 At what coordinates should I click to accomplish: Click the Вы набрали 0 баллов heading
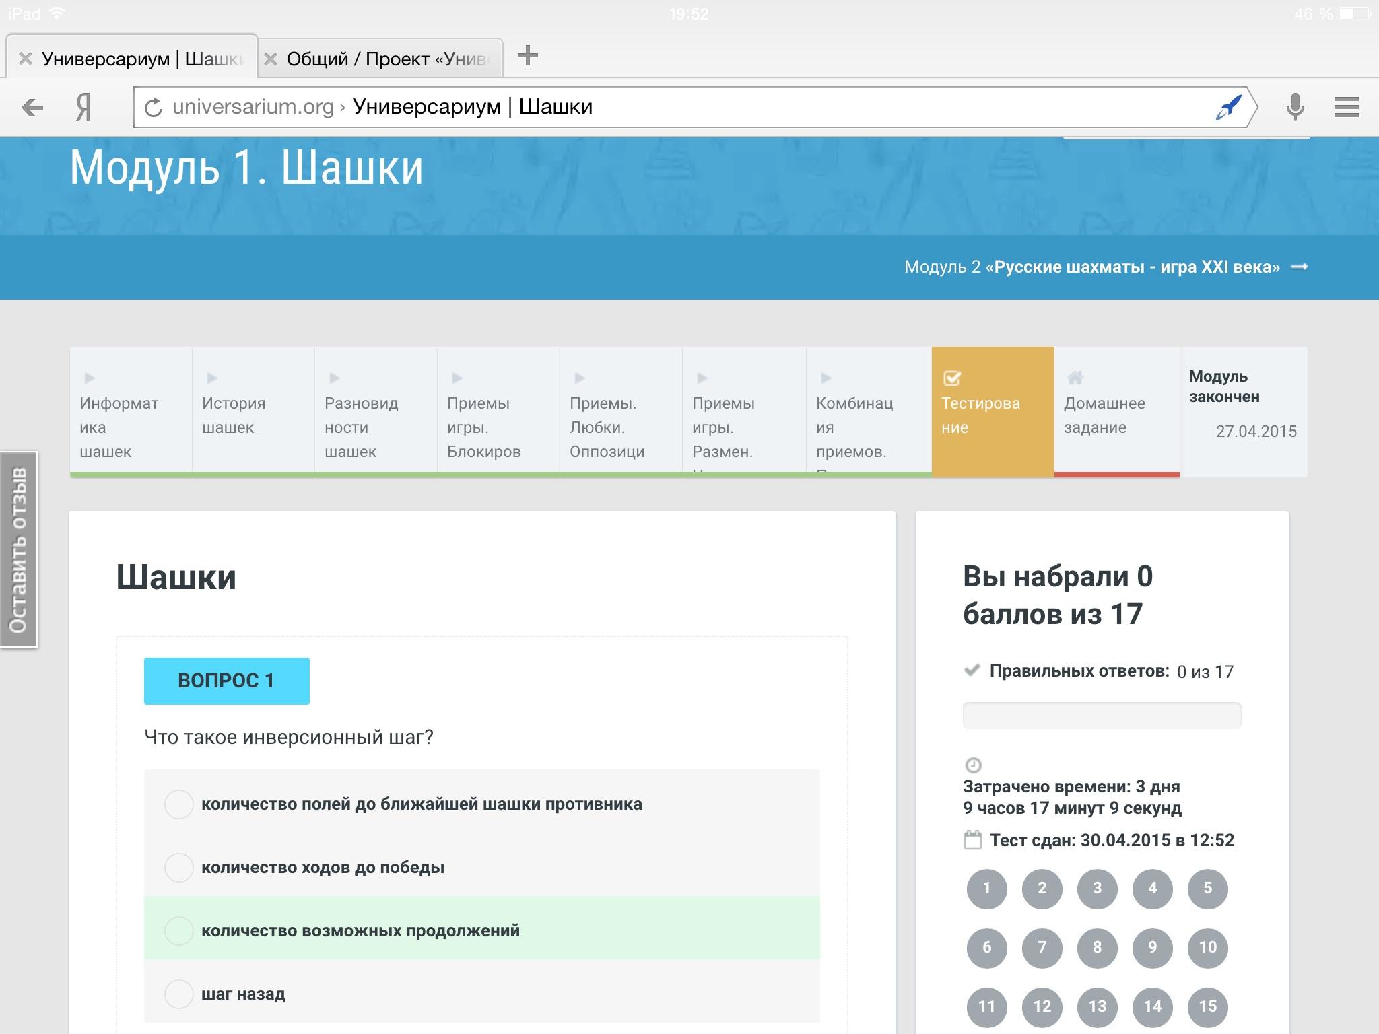(x=1058, y=595)
